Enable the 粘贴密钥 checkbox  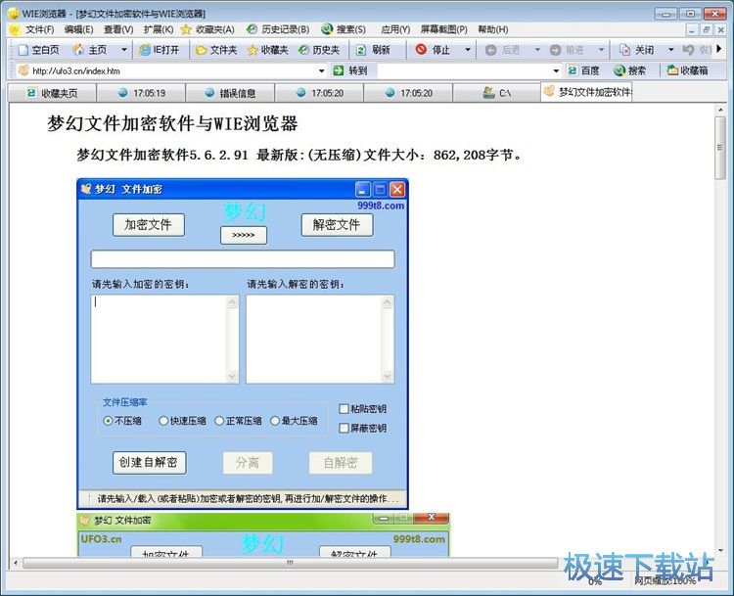[344, 409]
